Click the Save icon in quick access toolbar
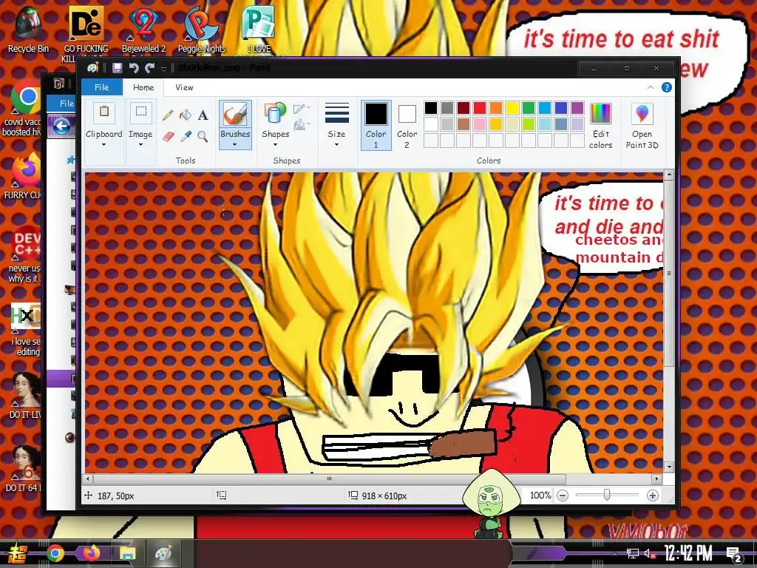Screen dimensions: 757x568 118,68
